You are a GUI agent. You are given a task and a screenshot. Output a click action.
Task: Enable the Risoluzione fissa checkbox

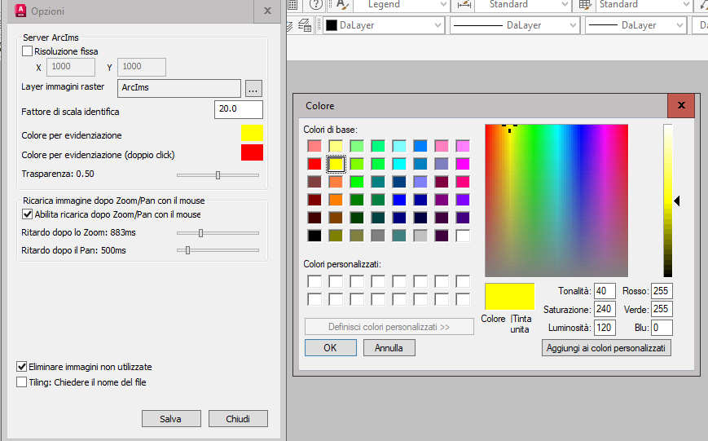(x=27, y=51)
